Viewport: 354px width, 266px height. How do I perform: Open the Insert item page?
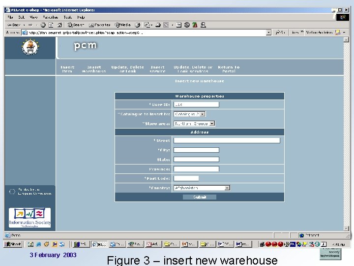click(x=67, y=69)
